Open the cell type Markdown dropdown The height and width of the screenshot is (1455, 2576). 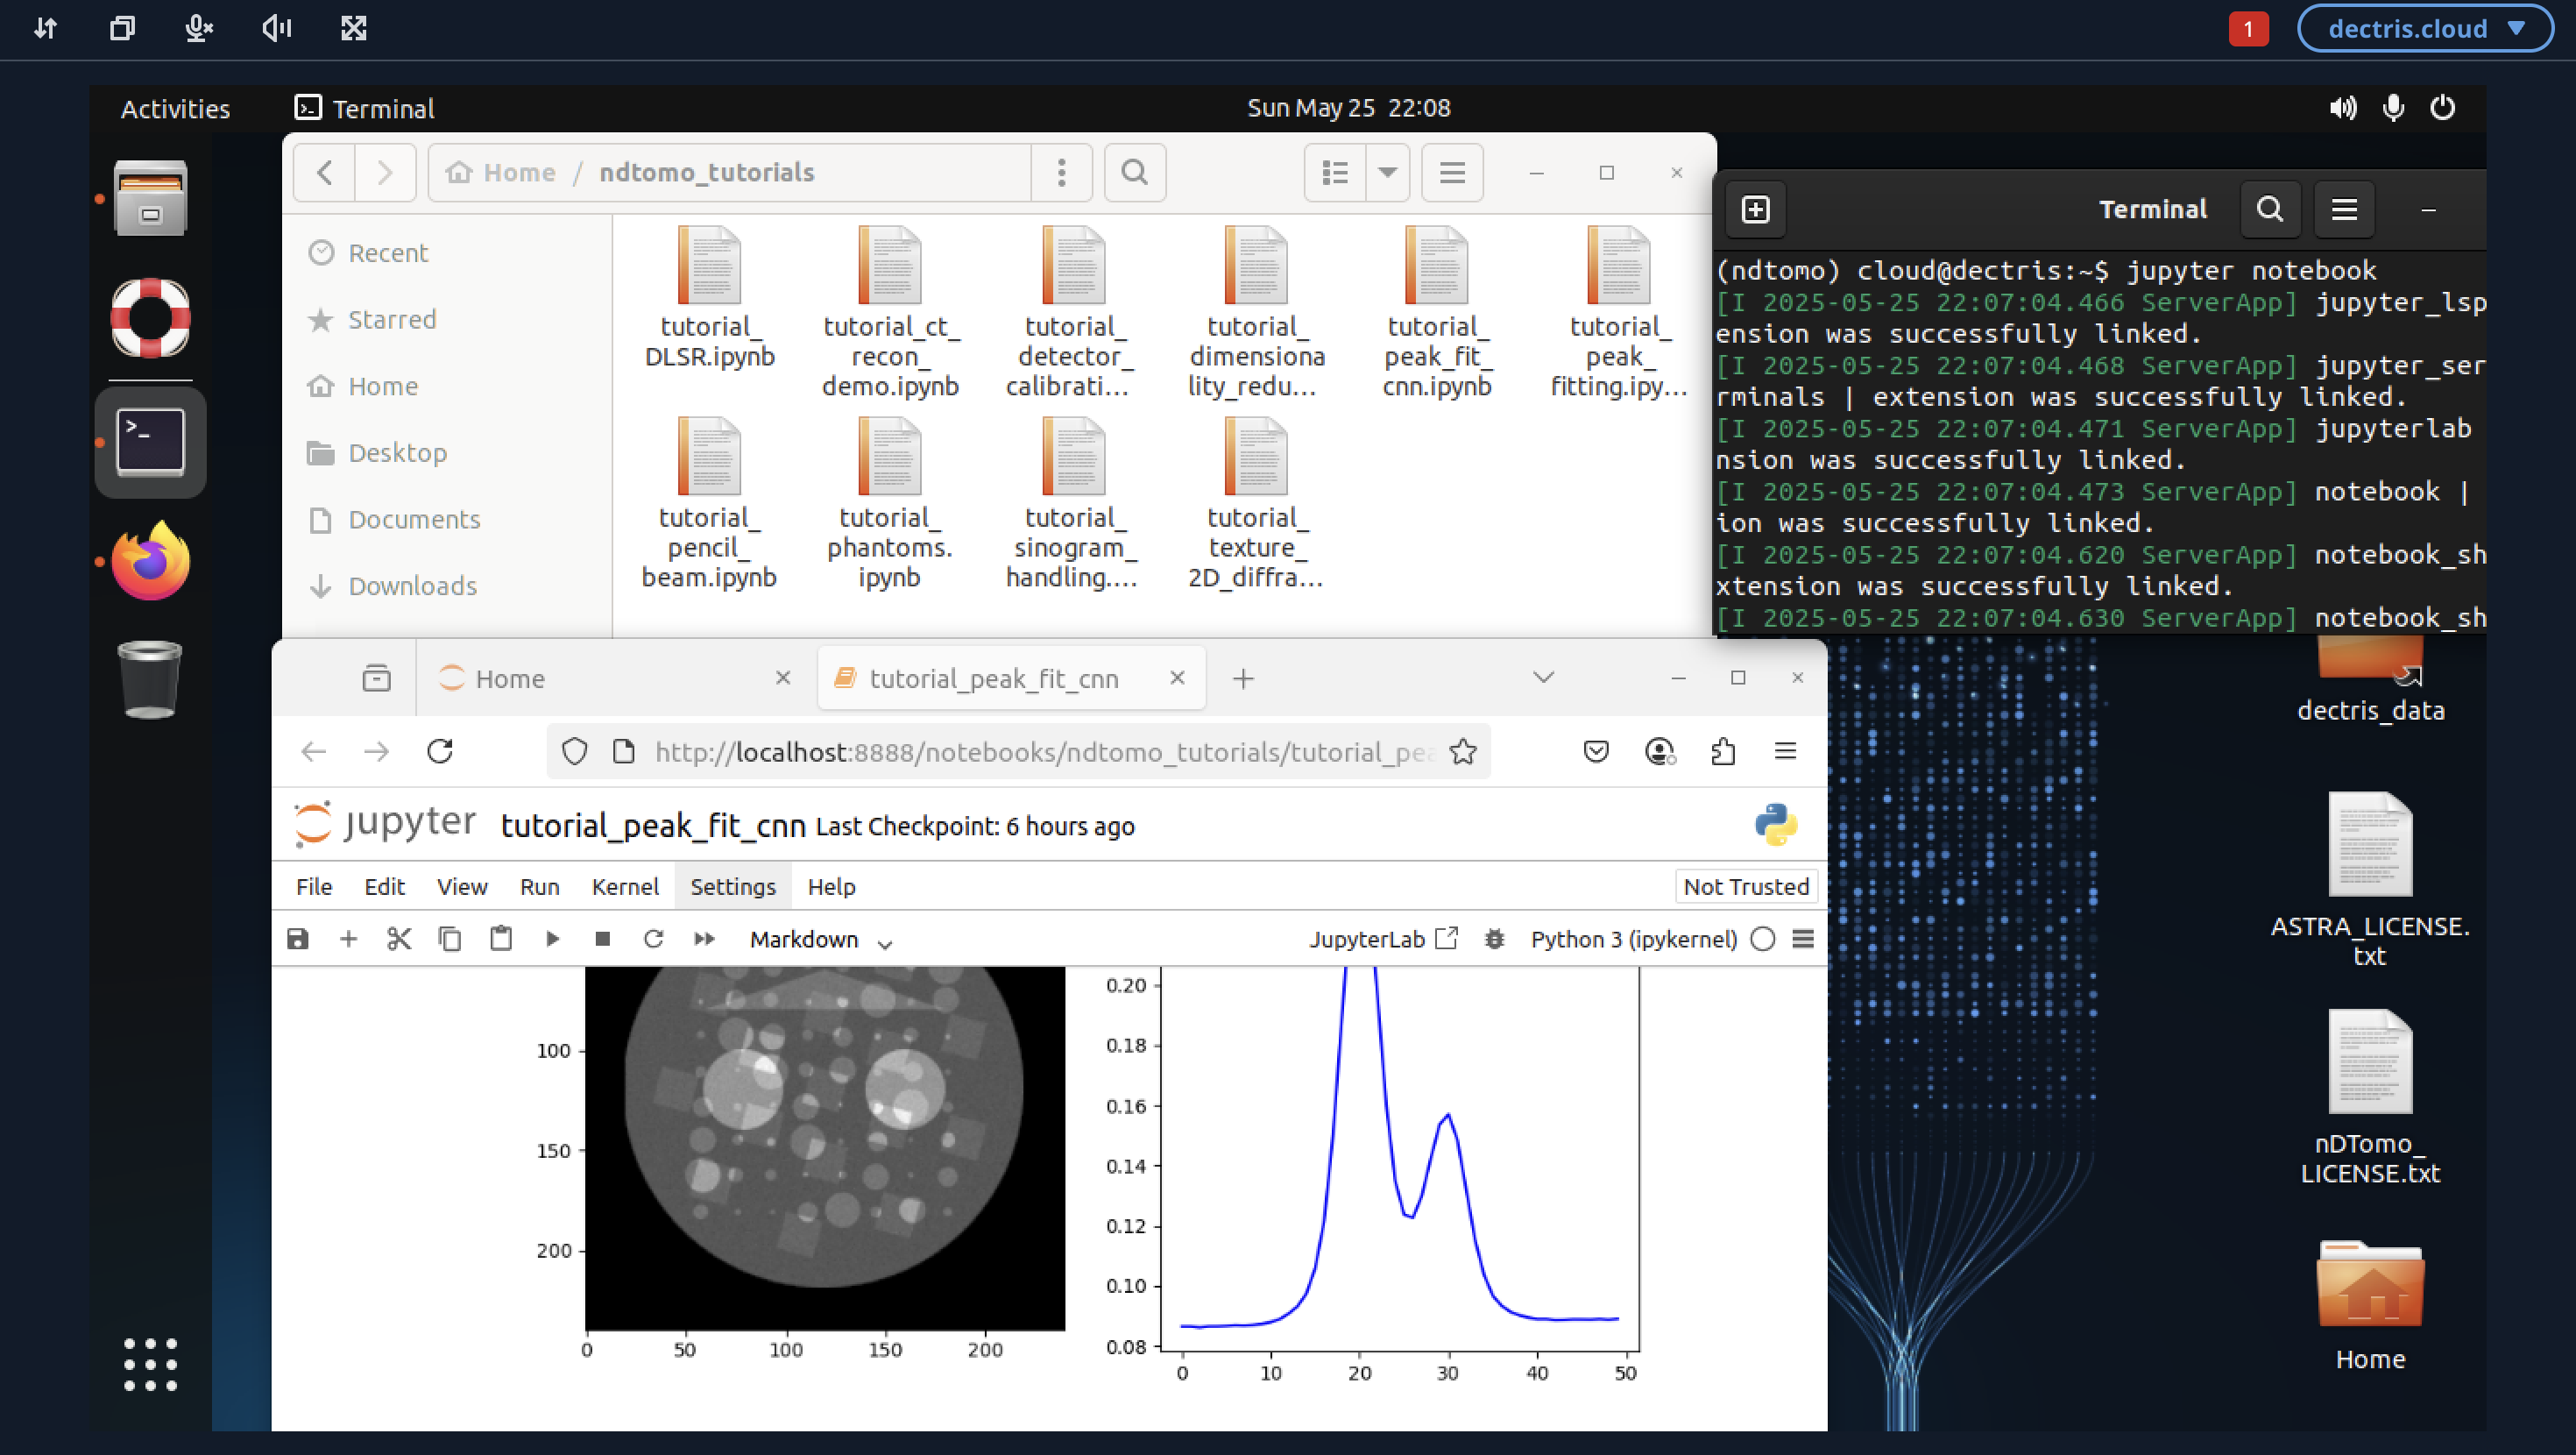[820, 940]
